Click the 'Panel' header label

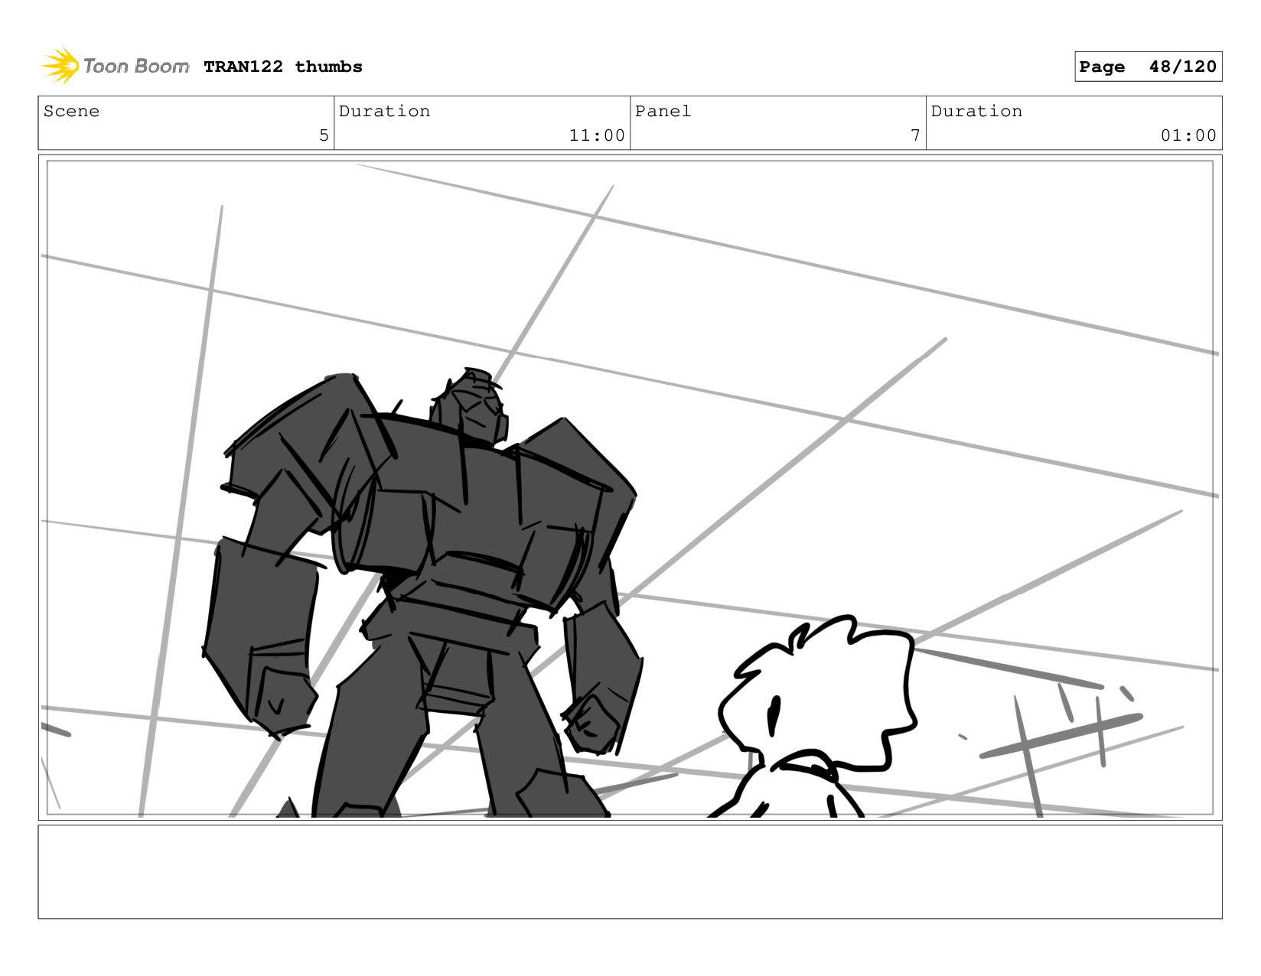[x=663, y=111]
